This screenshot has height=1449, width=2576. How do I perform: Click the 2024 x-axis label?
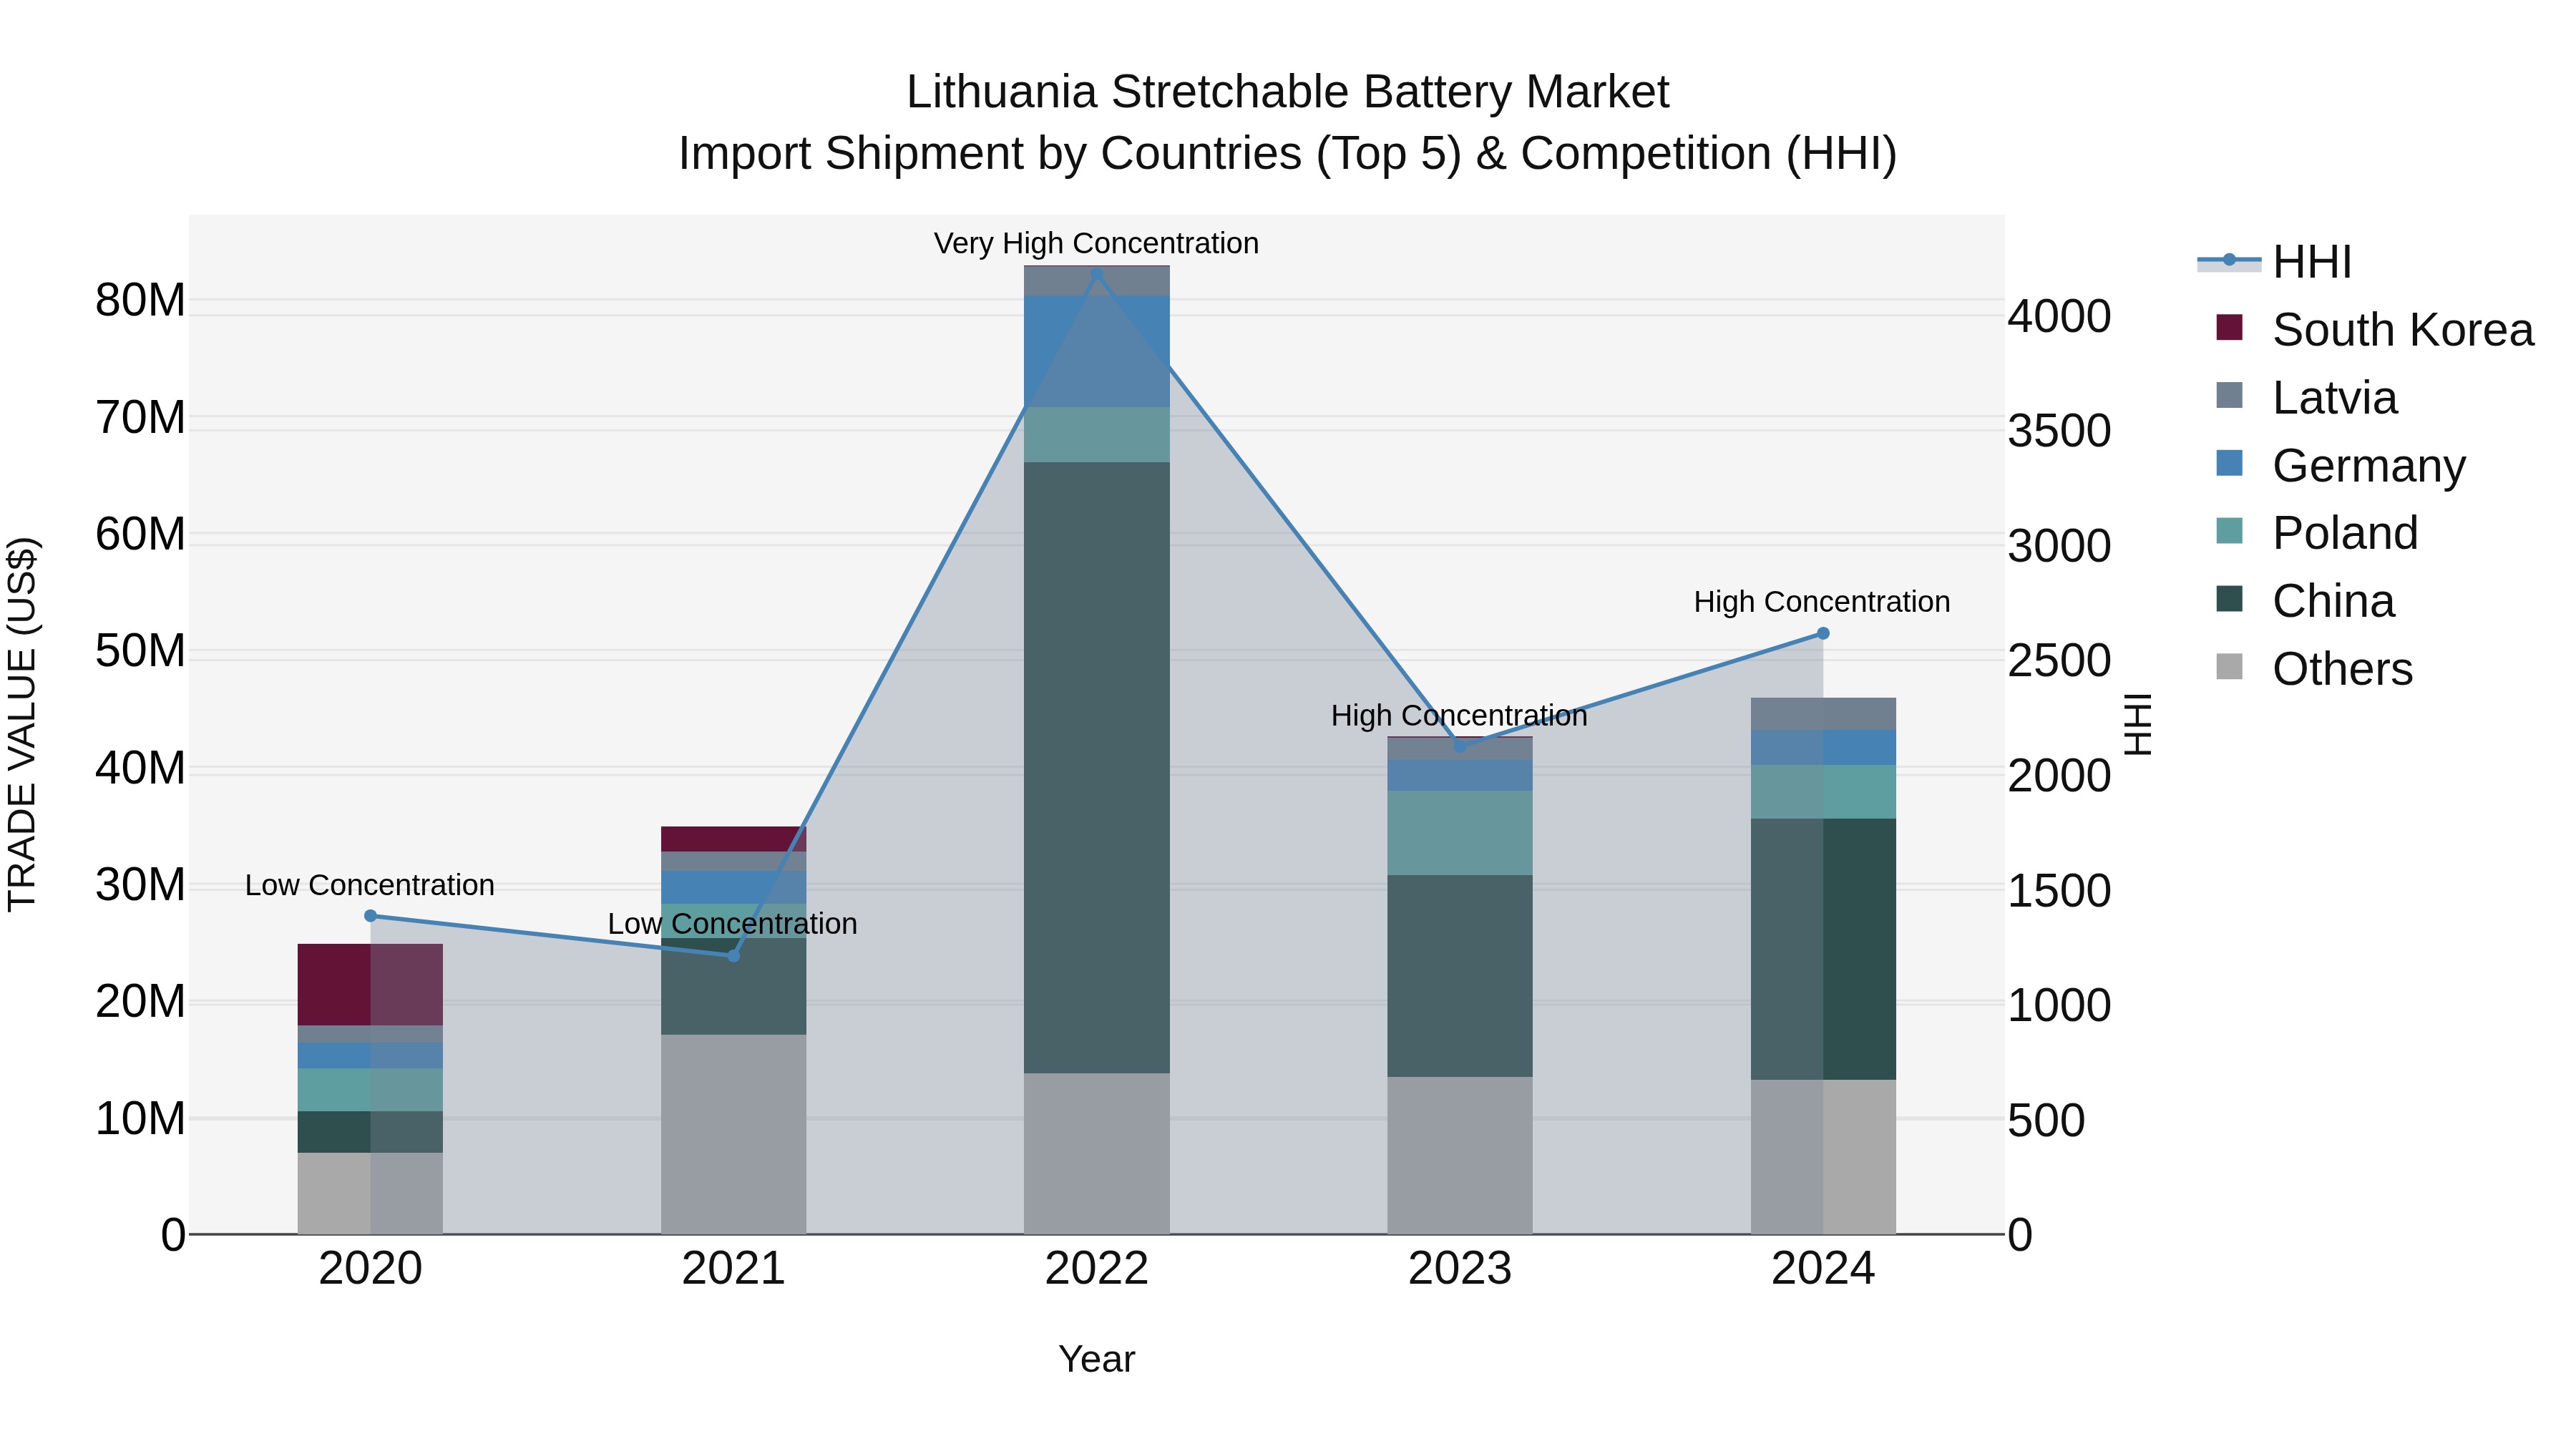click(1823, 1269)
